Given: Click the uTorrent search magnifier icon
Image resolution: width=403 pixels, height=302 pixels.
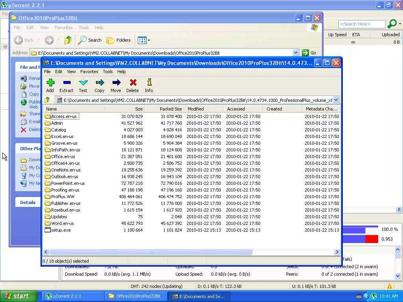Looking at the screenshot, I should tap(392, 24).
